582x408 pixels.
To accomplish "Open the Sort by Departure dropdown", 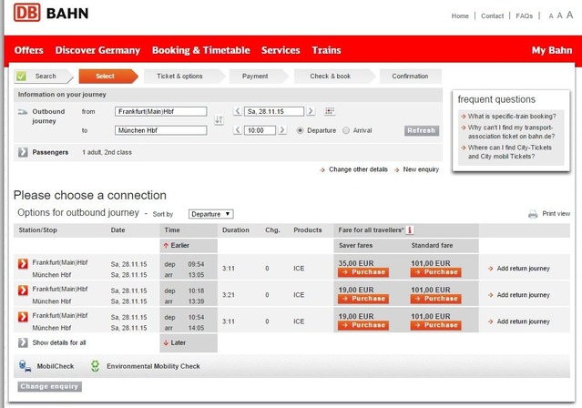I will point(210,214).
